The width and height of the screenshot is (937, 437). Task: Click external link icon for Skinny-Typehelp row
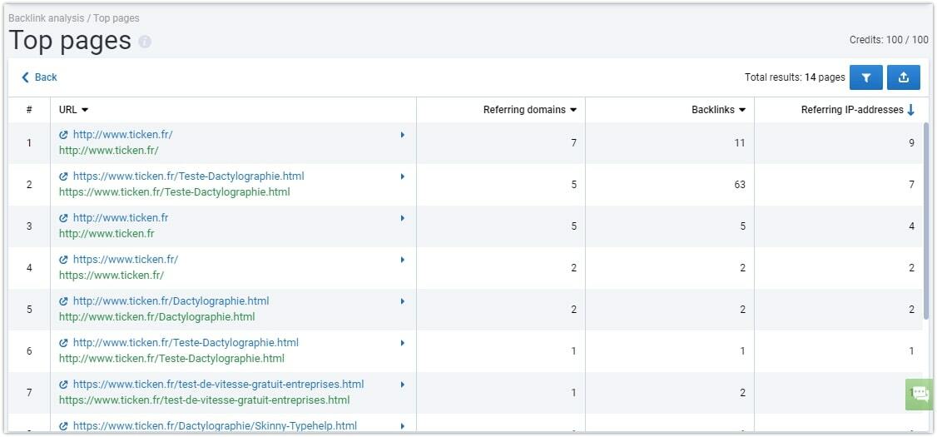64,426
